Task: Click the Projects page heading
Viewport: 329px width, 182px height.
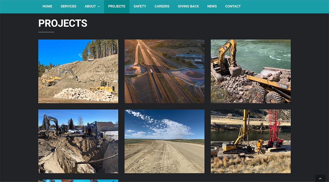Action: [63, 23]
